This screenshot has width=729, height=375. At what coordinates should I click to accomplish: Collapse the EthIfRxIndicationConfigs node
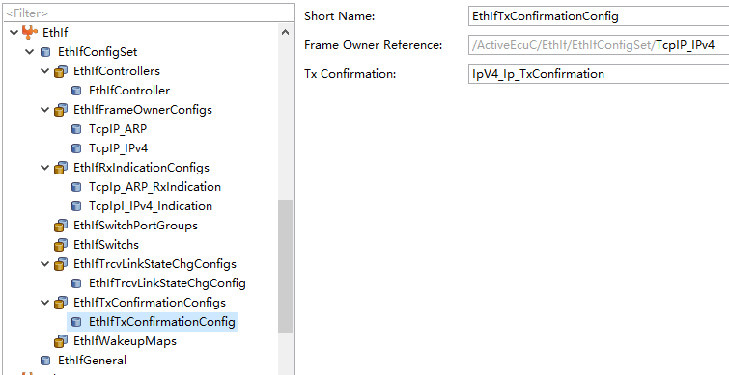click(45, 168)
